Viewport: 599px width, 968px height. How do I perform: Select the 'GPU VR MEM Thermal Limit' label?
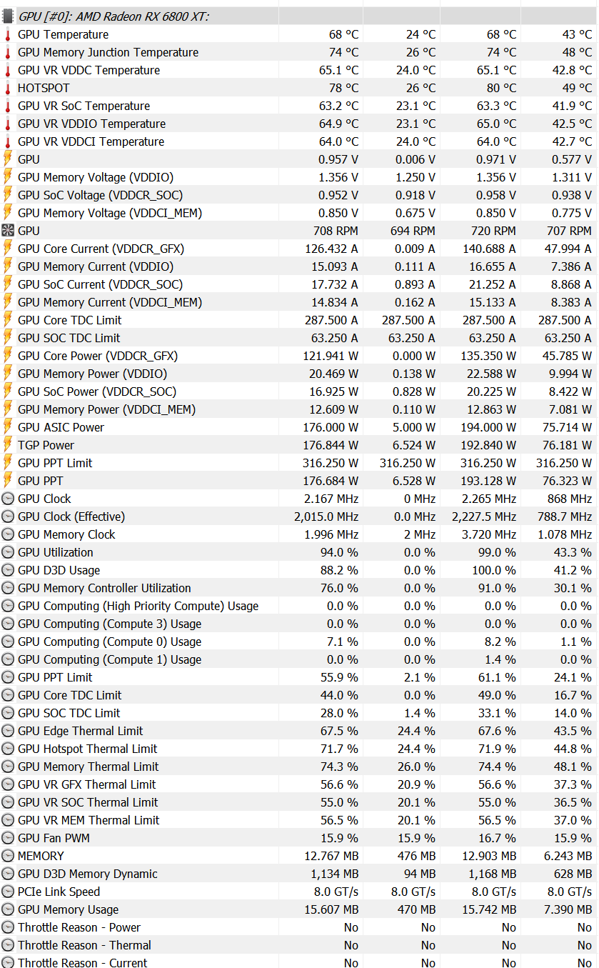tap(89, 820)
